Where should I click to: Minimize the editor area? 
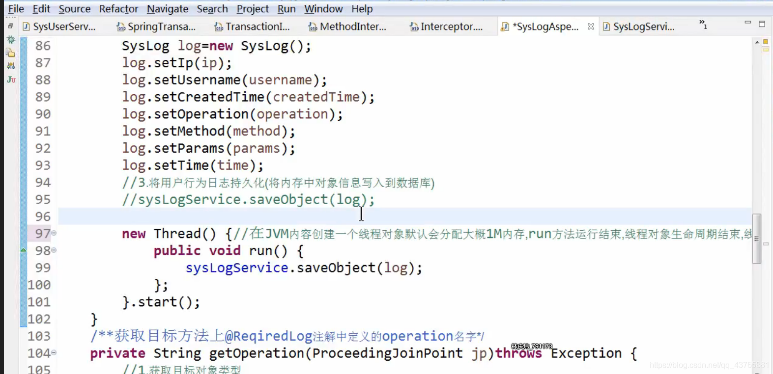tap(747, 23)
